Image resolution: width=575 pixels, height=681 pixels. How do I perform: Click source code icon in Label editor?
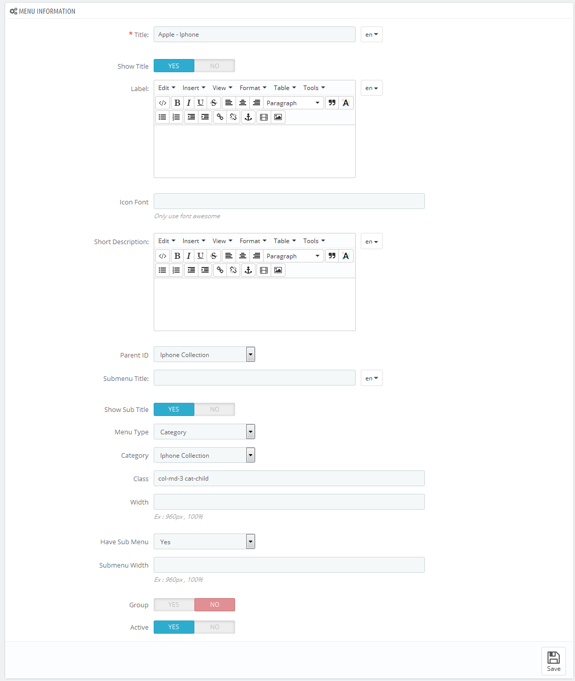coord(162,103)
